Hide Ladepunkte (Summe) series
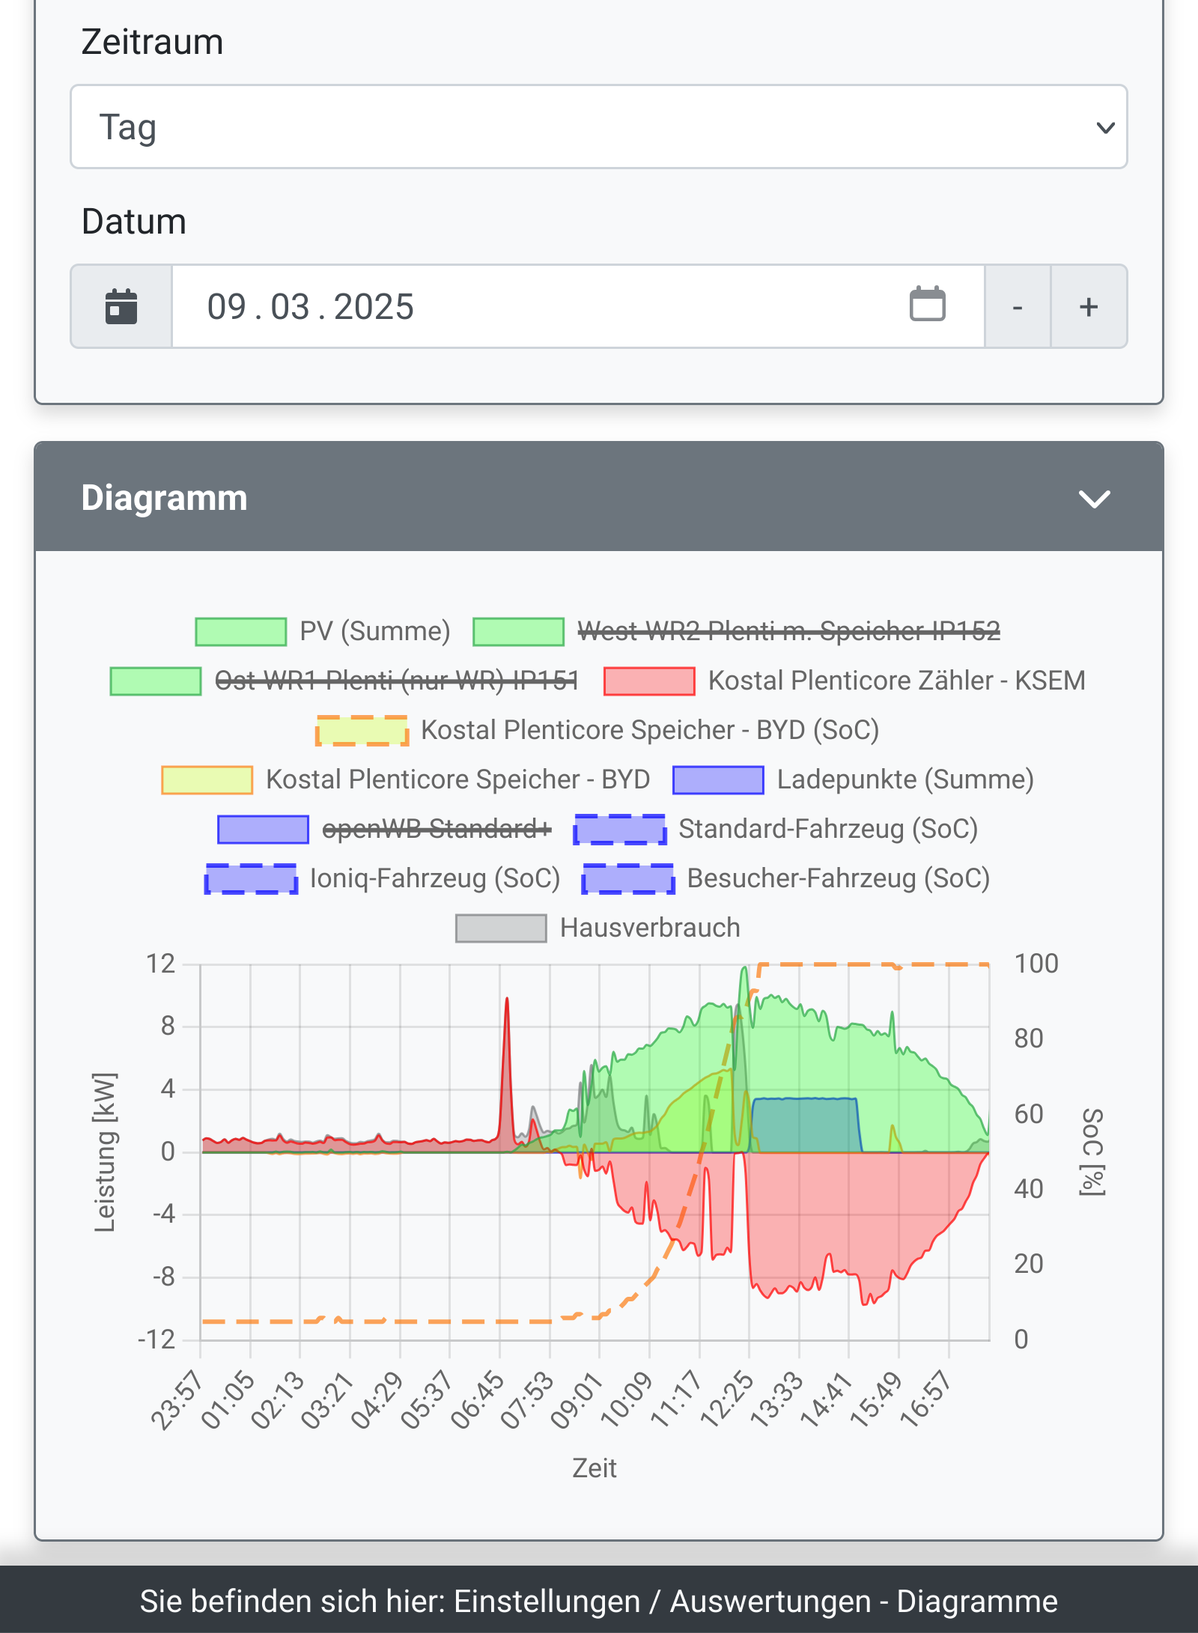 (904, 779)
